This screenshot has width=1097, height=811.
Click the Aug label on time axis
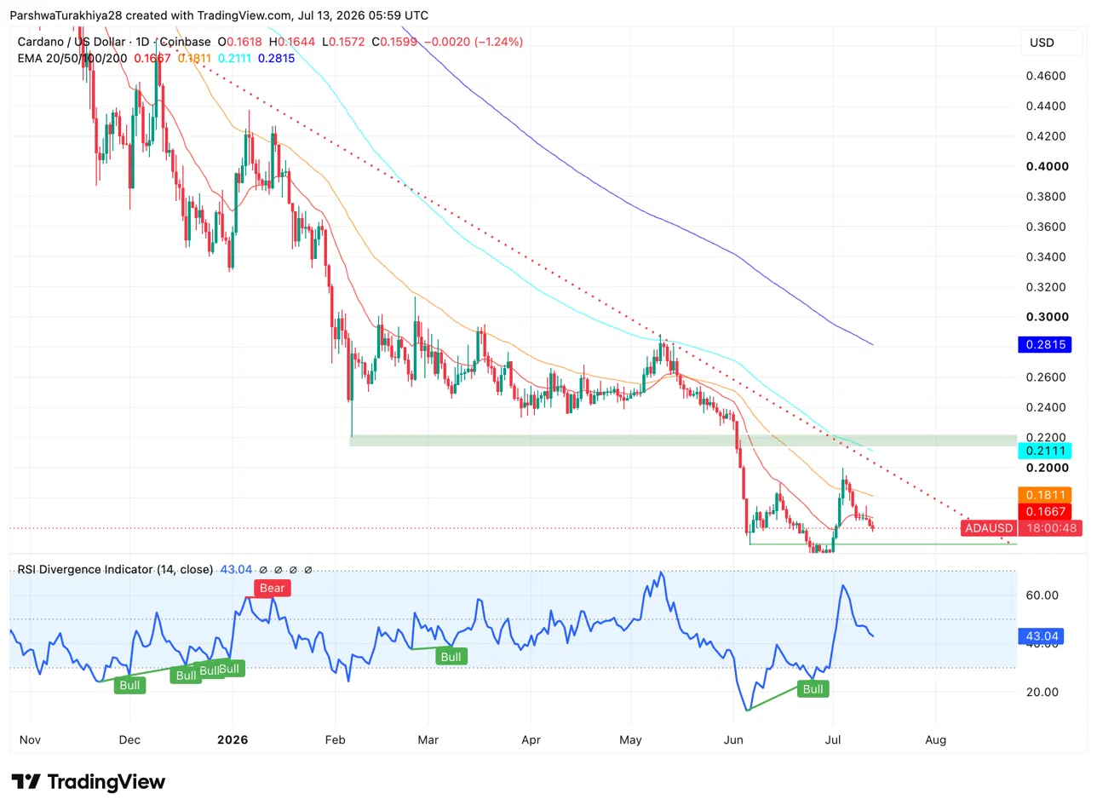pos(935,739)
